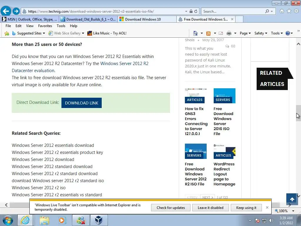Go forward with the Forward arrow button
Screen dimensions: 301x226
point(16,11)
